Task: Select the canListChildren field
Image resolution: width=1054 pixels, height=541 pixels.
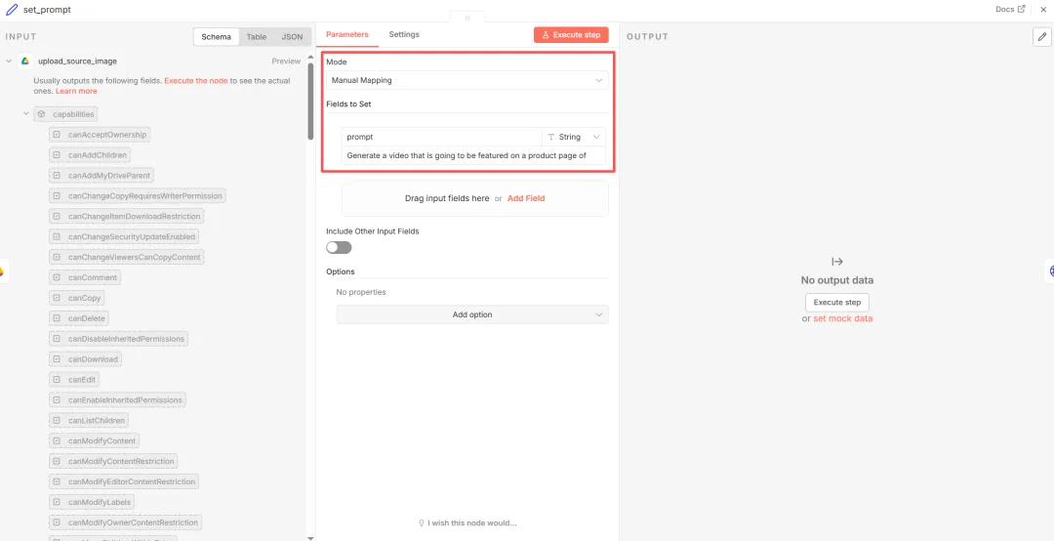Action: point(89,421)
